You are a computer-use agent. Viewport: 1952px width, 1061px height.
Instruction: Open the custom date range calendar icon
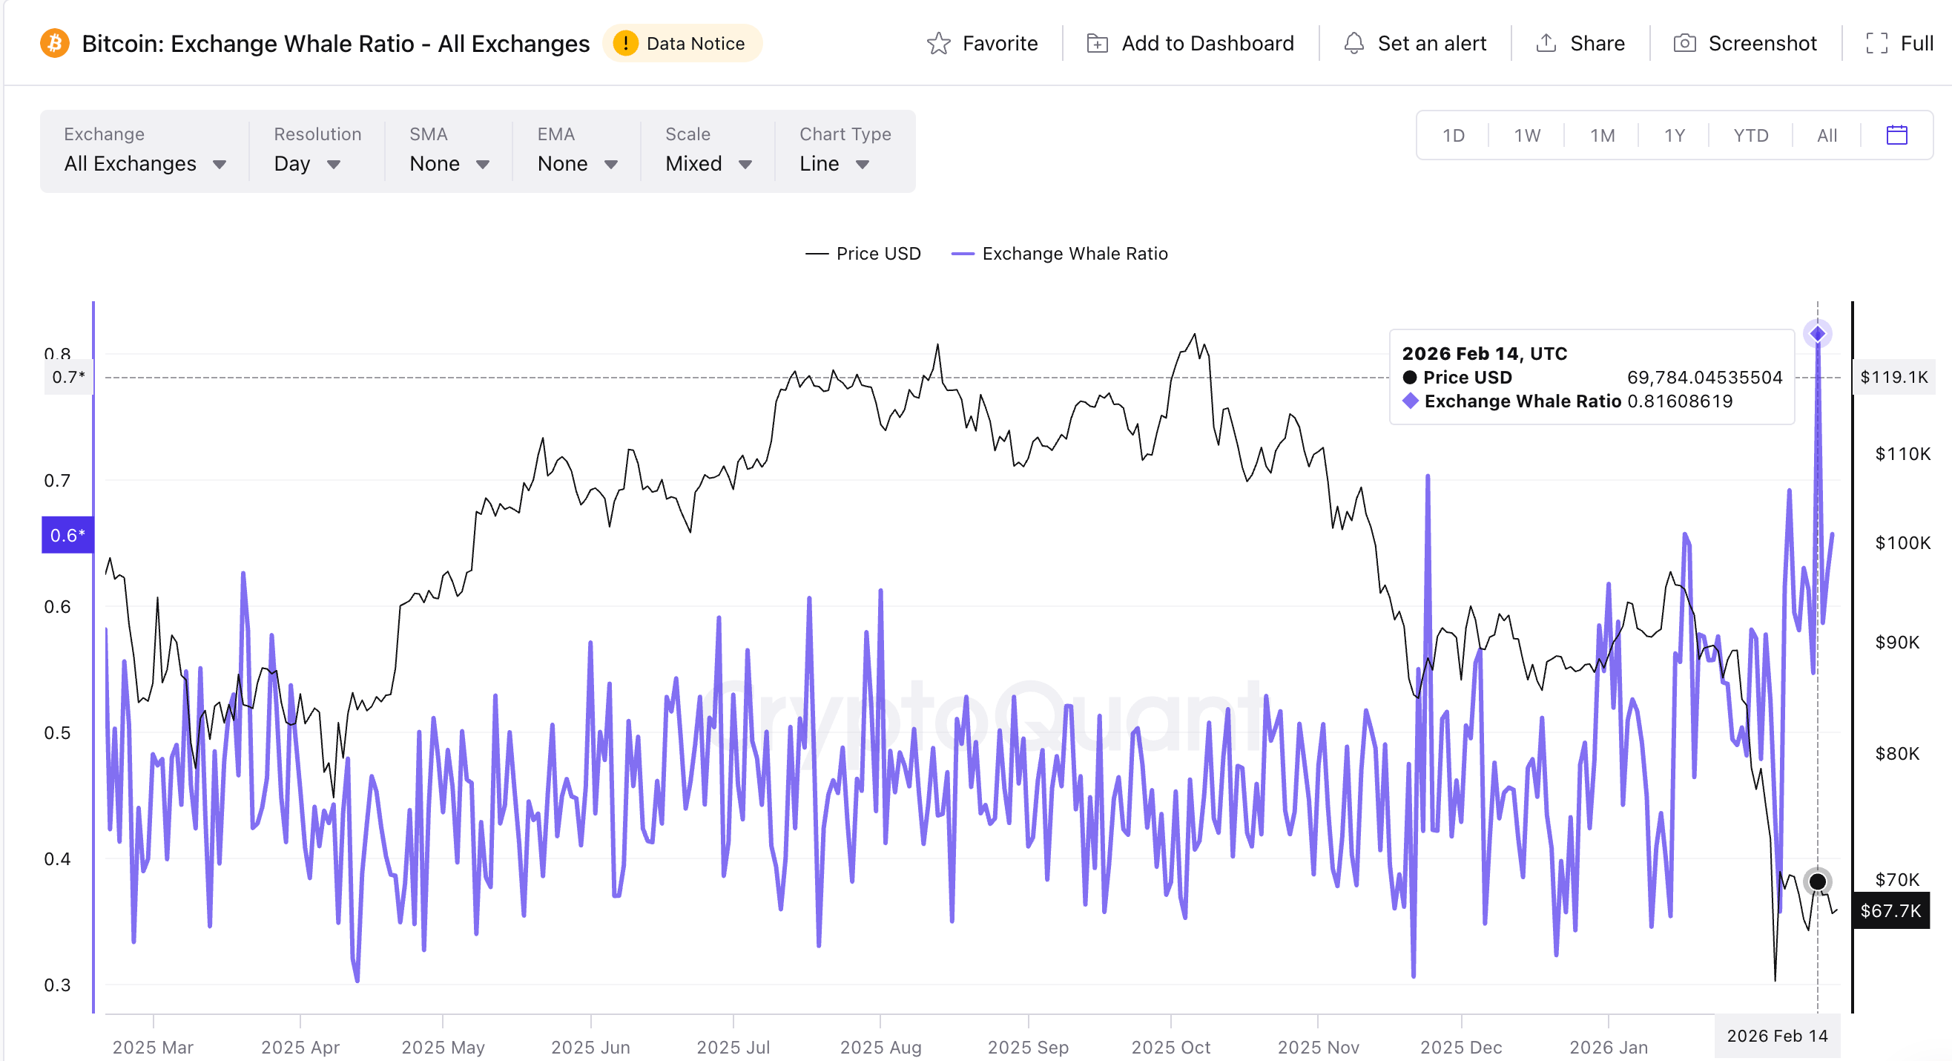[1896, 135]
